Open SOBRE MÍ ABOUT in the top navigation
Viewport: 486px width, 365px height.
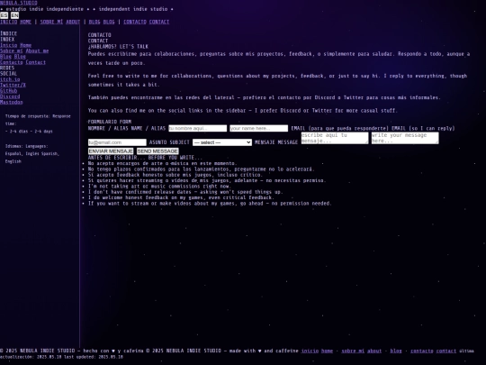59,22
